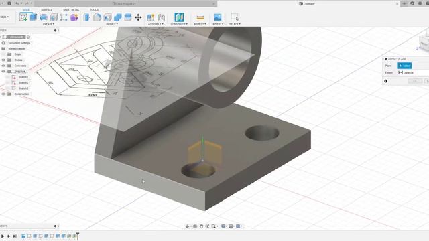The image size is (429, 241).
Task: Select the Extrude tool
Action: tap(34, 17)
